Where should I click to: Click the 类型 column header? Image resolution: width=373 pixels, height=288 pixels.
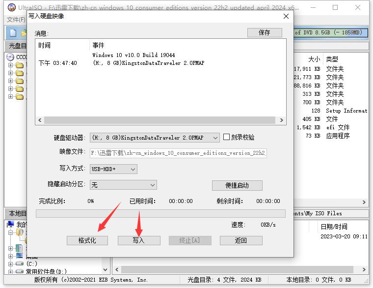[332, 59]
